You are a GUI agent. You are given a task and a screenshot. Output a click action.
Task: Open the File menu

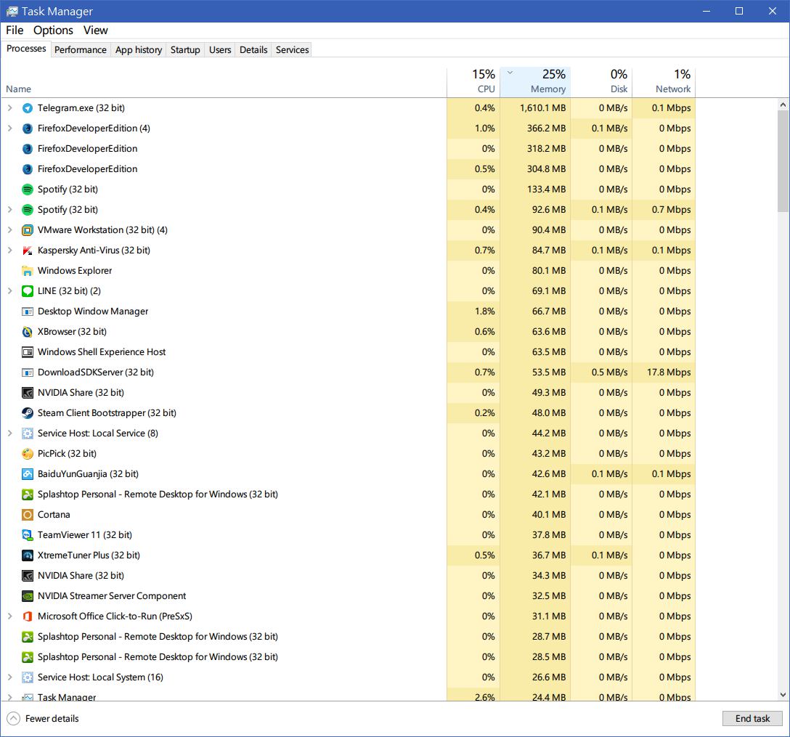click(15, 30)
